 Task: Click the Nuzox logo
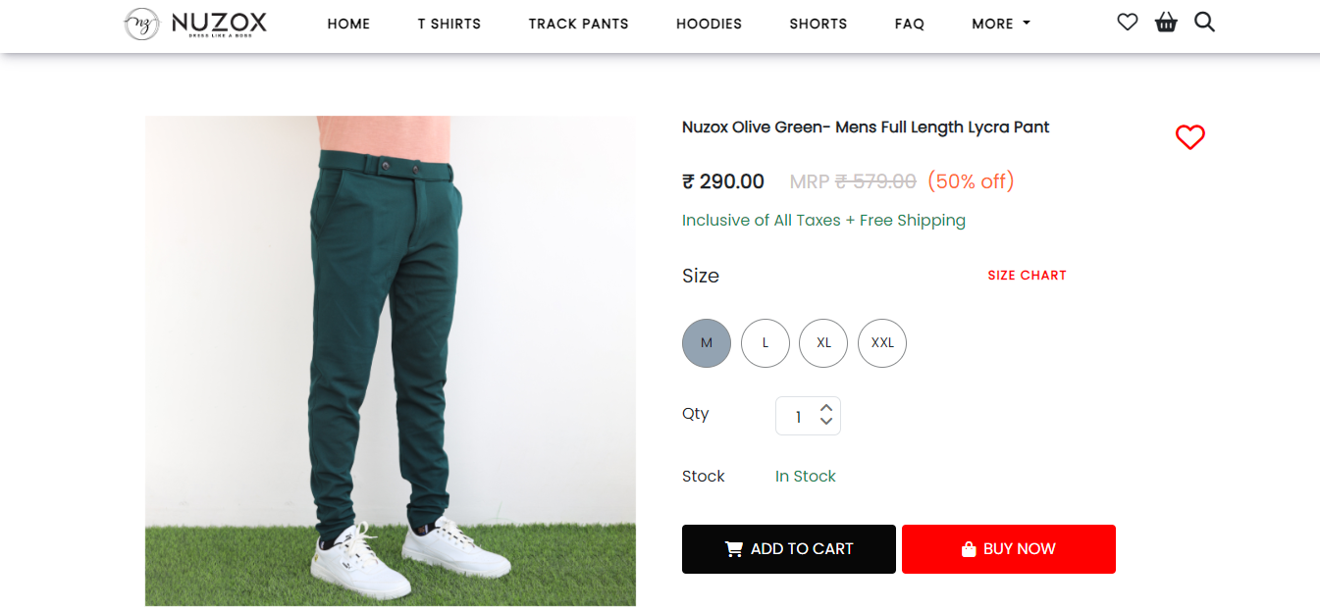coord(195,24)
